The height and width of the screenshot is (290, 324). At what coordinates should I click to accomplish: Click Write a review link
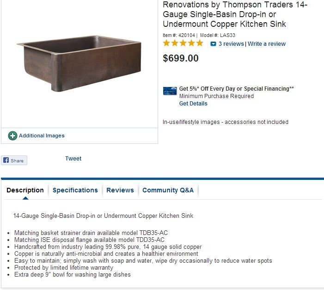pyautogui.click(x=267, y=44)
